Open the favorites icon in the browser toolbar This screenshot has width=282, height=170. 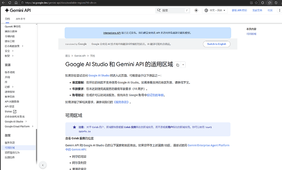[x=270, y=3]
